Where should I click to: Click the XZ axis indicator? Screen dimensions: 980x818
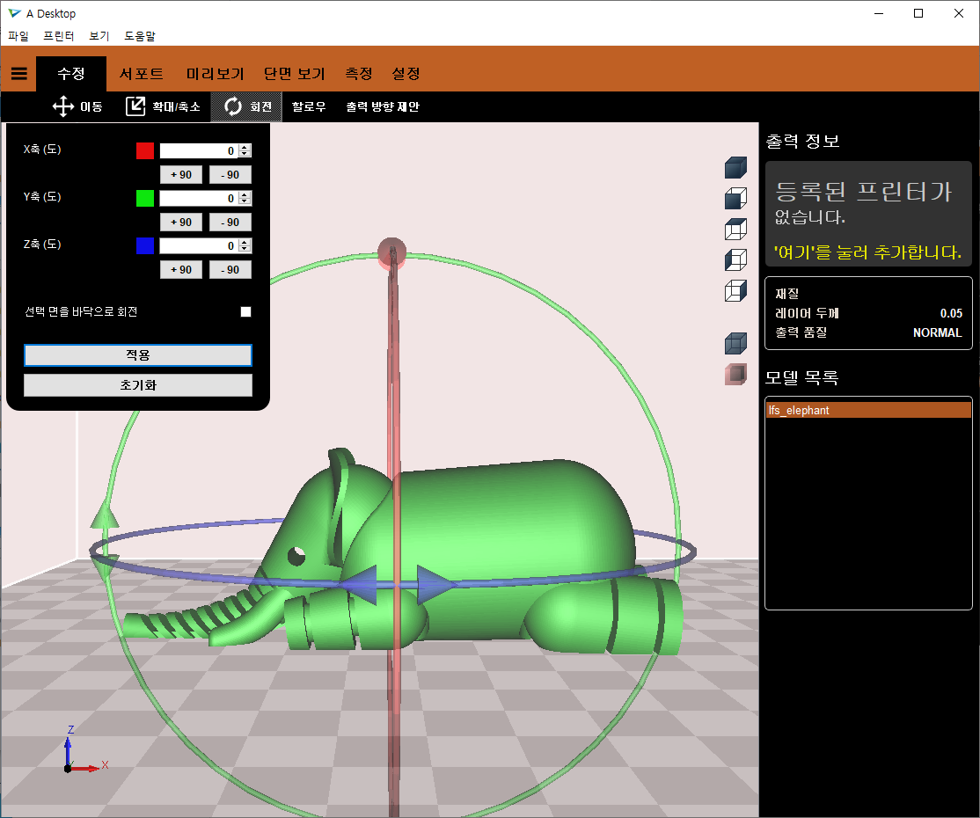tap(85, 750)
